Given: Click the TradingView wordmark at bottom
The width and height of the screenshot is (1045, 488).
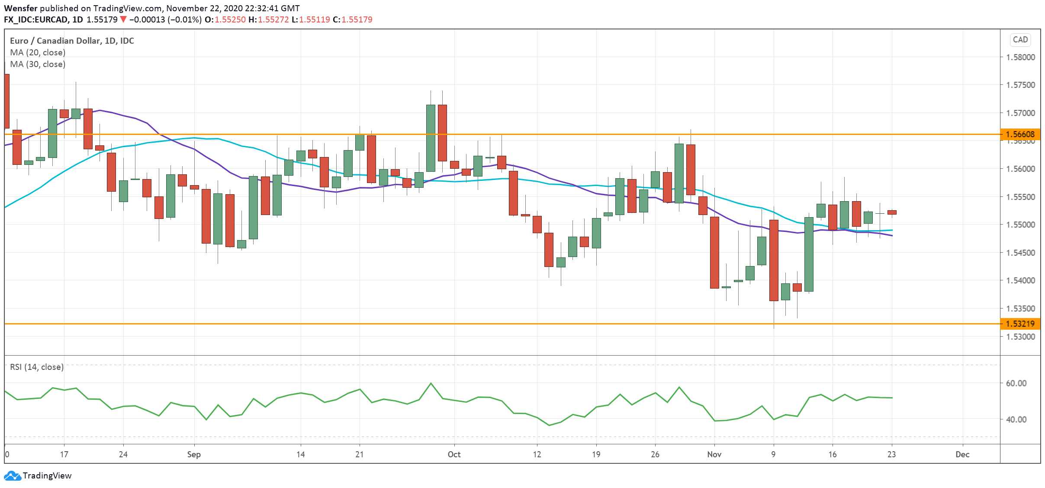Looking at the screenshot, I should (x=47, y=475).
